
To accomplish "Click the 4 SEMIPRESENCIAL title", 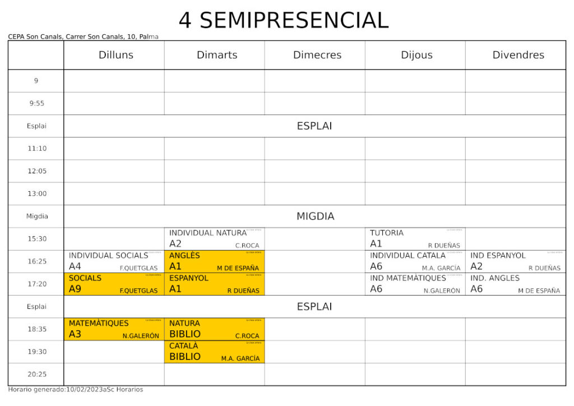I will (x=284, y=20).
